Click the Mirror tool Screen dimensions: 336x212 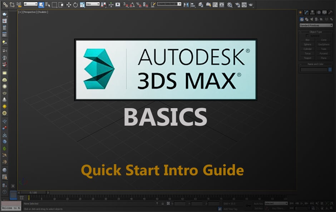[x=186, y=5]
